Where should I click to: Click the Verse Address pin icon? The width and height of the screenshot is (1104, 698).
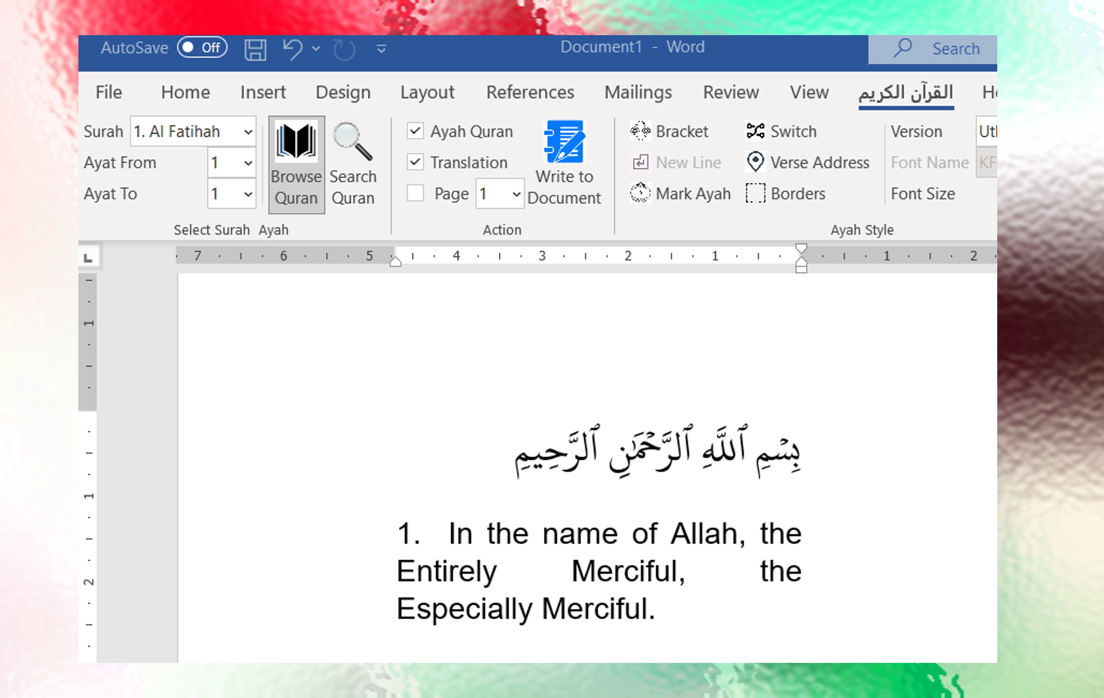point(755,162)
